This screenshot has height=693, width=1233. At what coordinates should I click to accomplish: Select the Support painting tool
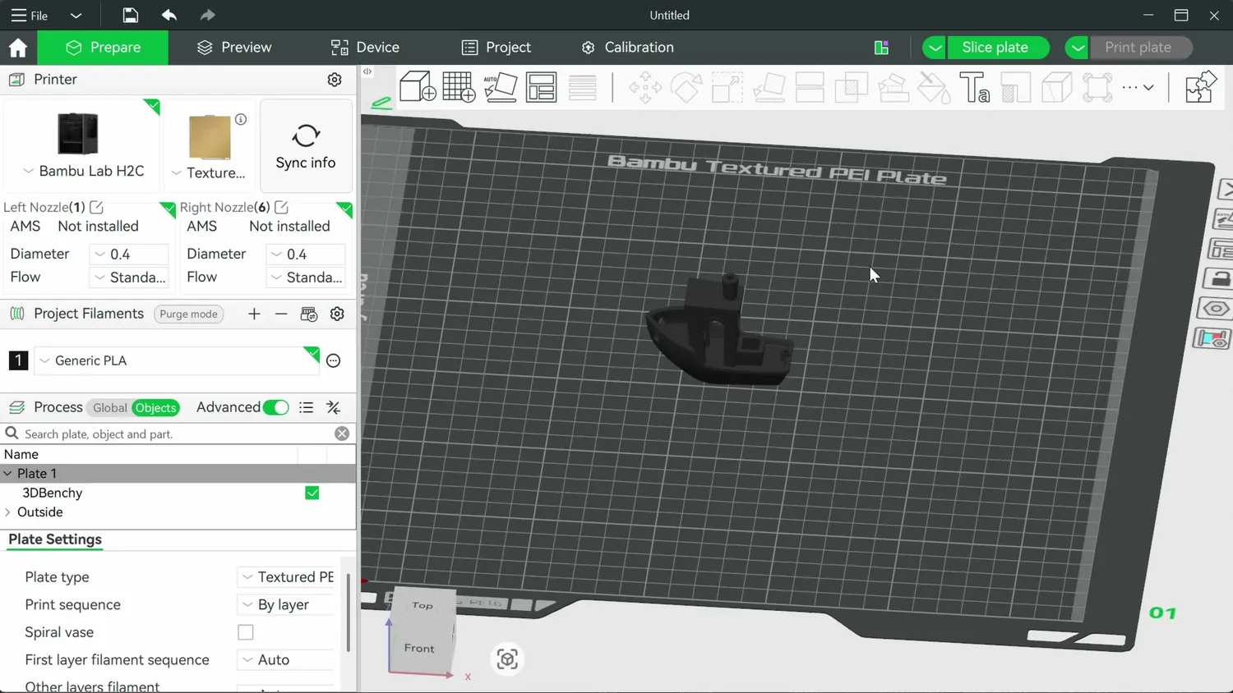[x=893, y=87]
